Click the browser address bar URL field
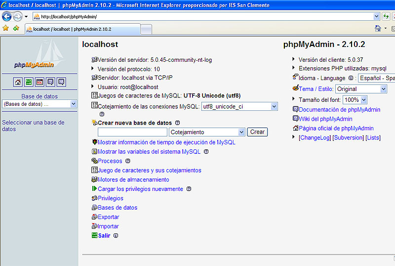 [x=203, y=17]
